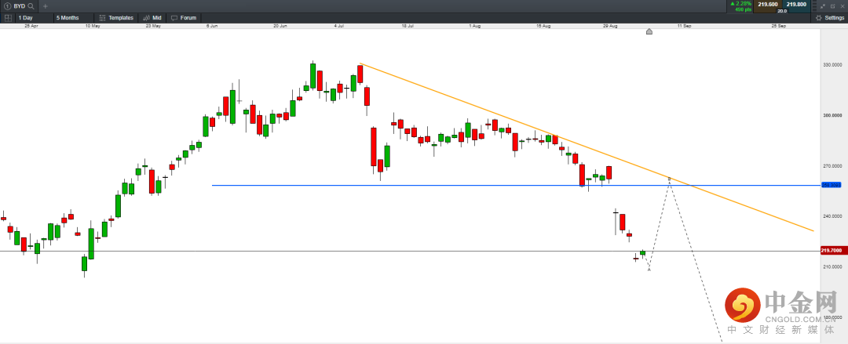848x344 pixels.
Task: Open the chart layout grid icon
Action: pos(6,17)
